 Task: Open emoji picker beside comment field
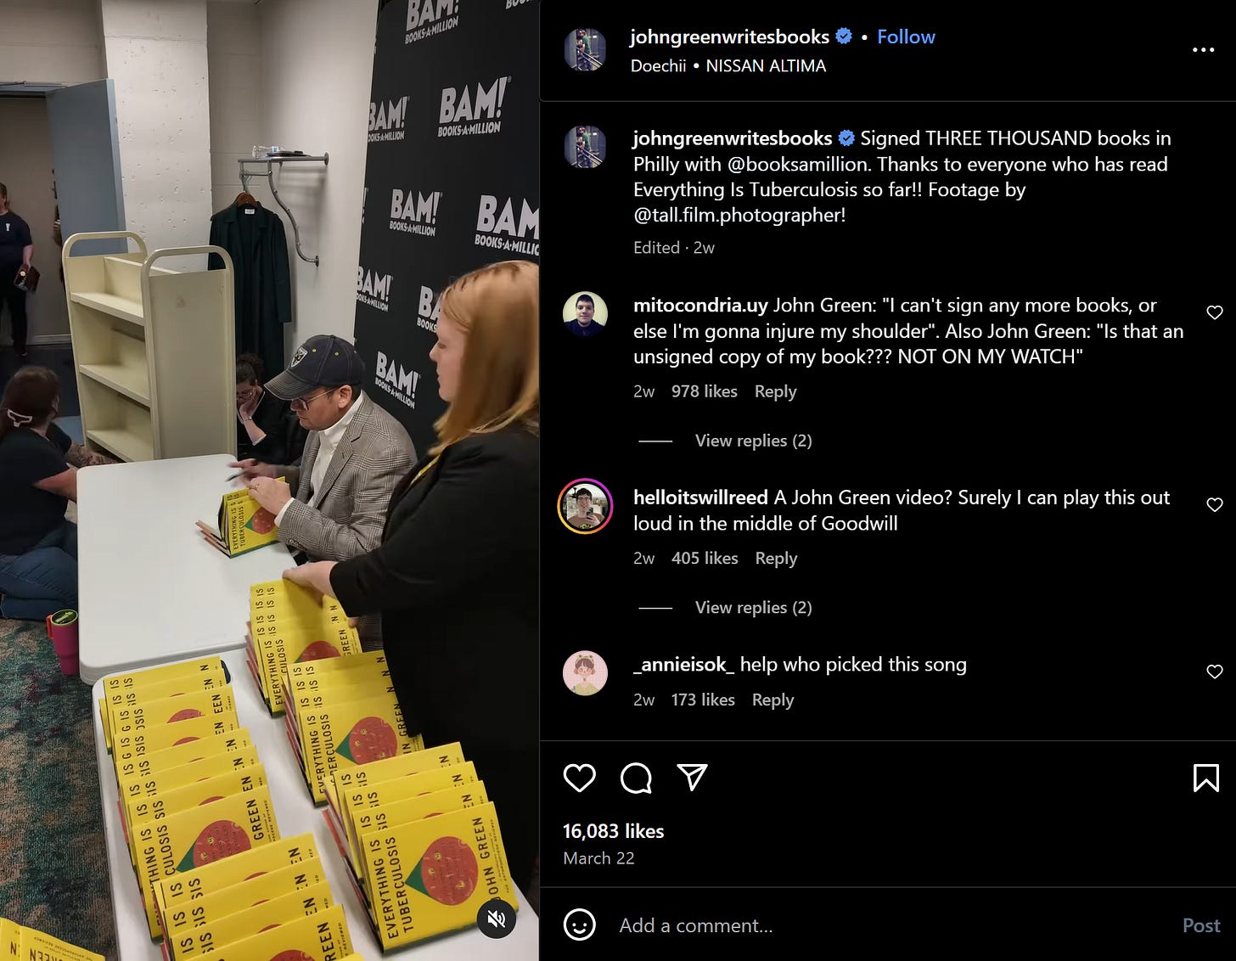(580, 924)
